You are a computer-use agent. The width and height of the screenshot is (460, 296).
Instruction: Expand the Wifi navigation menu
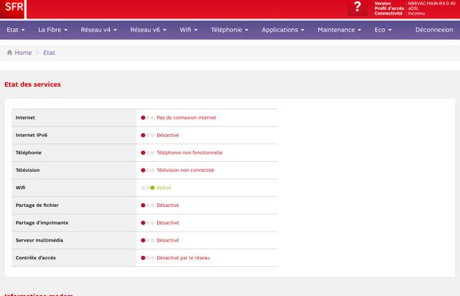point(189,30)
